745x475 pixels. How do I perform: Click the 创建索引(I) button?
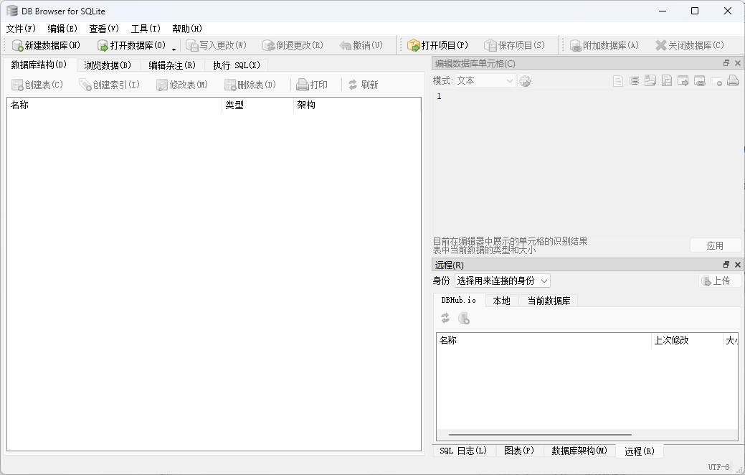[x=110, y=85]
